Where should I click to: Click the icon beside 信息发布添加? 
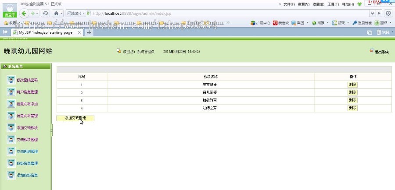(x=11, y=104)
